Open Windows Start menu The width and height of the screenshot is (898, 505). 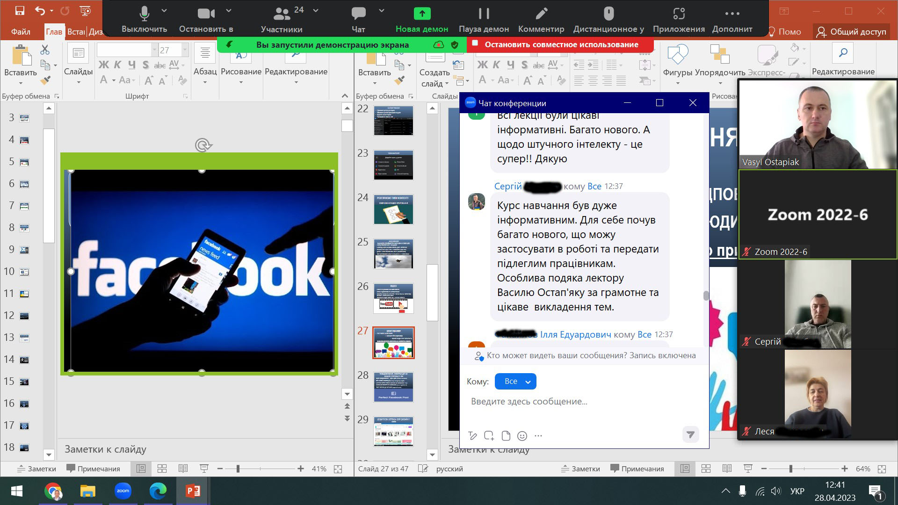click(16, 491)
